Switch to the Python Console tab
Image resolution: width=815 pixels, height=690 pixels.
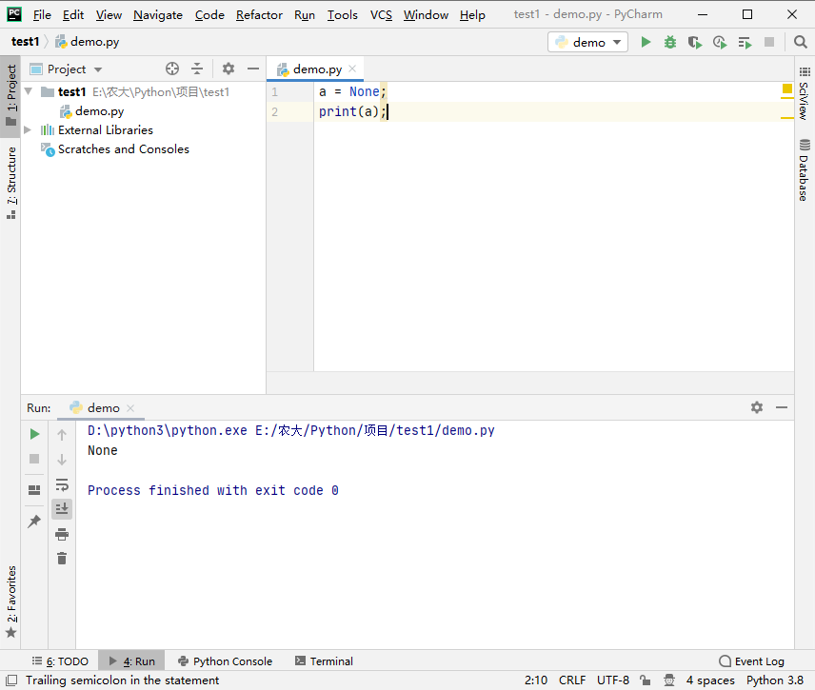coord(224,661)
